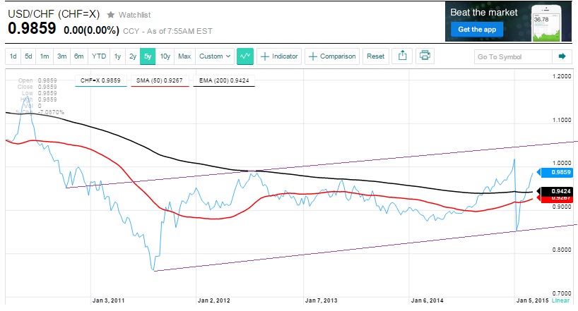Focus the Go To Symbol field
Screen dimensions: 578x311
tap(513, 56)
